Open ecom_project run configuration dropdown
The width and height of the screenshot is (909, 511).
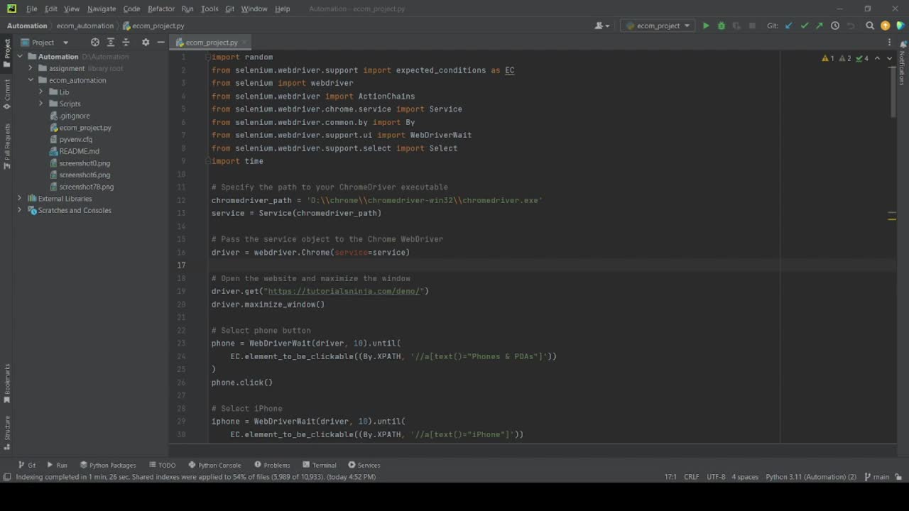[x=658, y=26]
